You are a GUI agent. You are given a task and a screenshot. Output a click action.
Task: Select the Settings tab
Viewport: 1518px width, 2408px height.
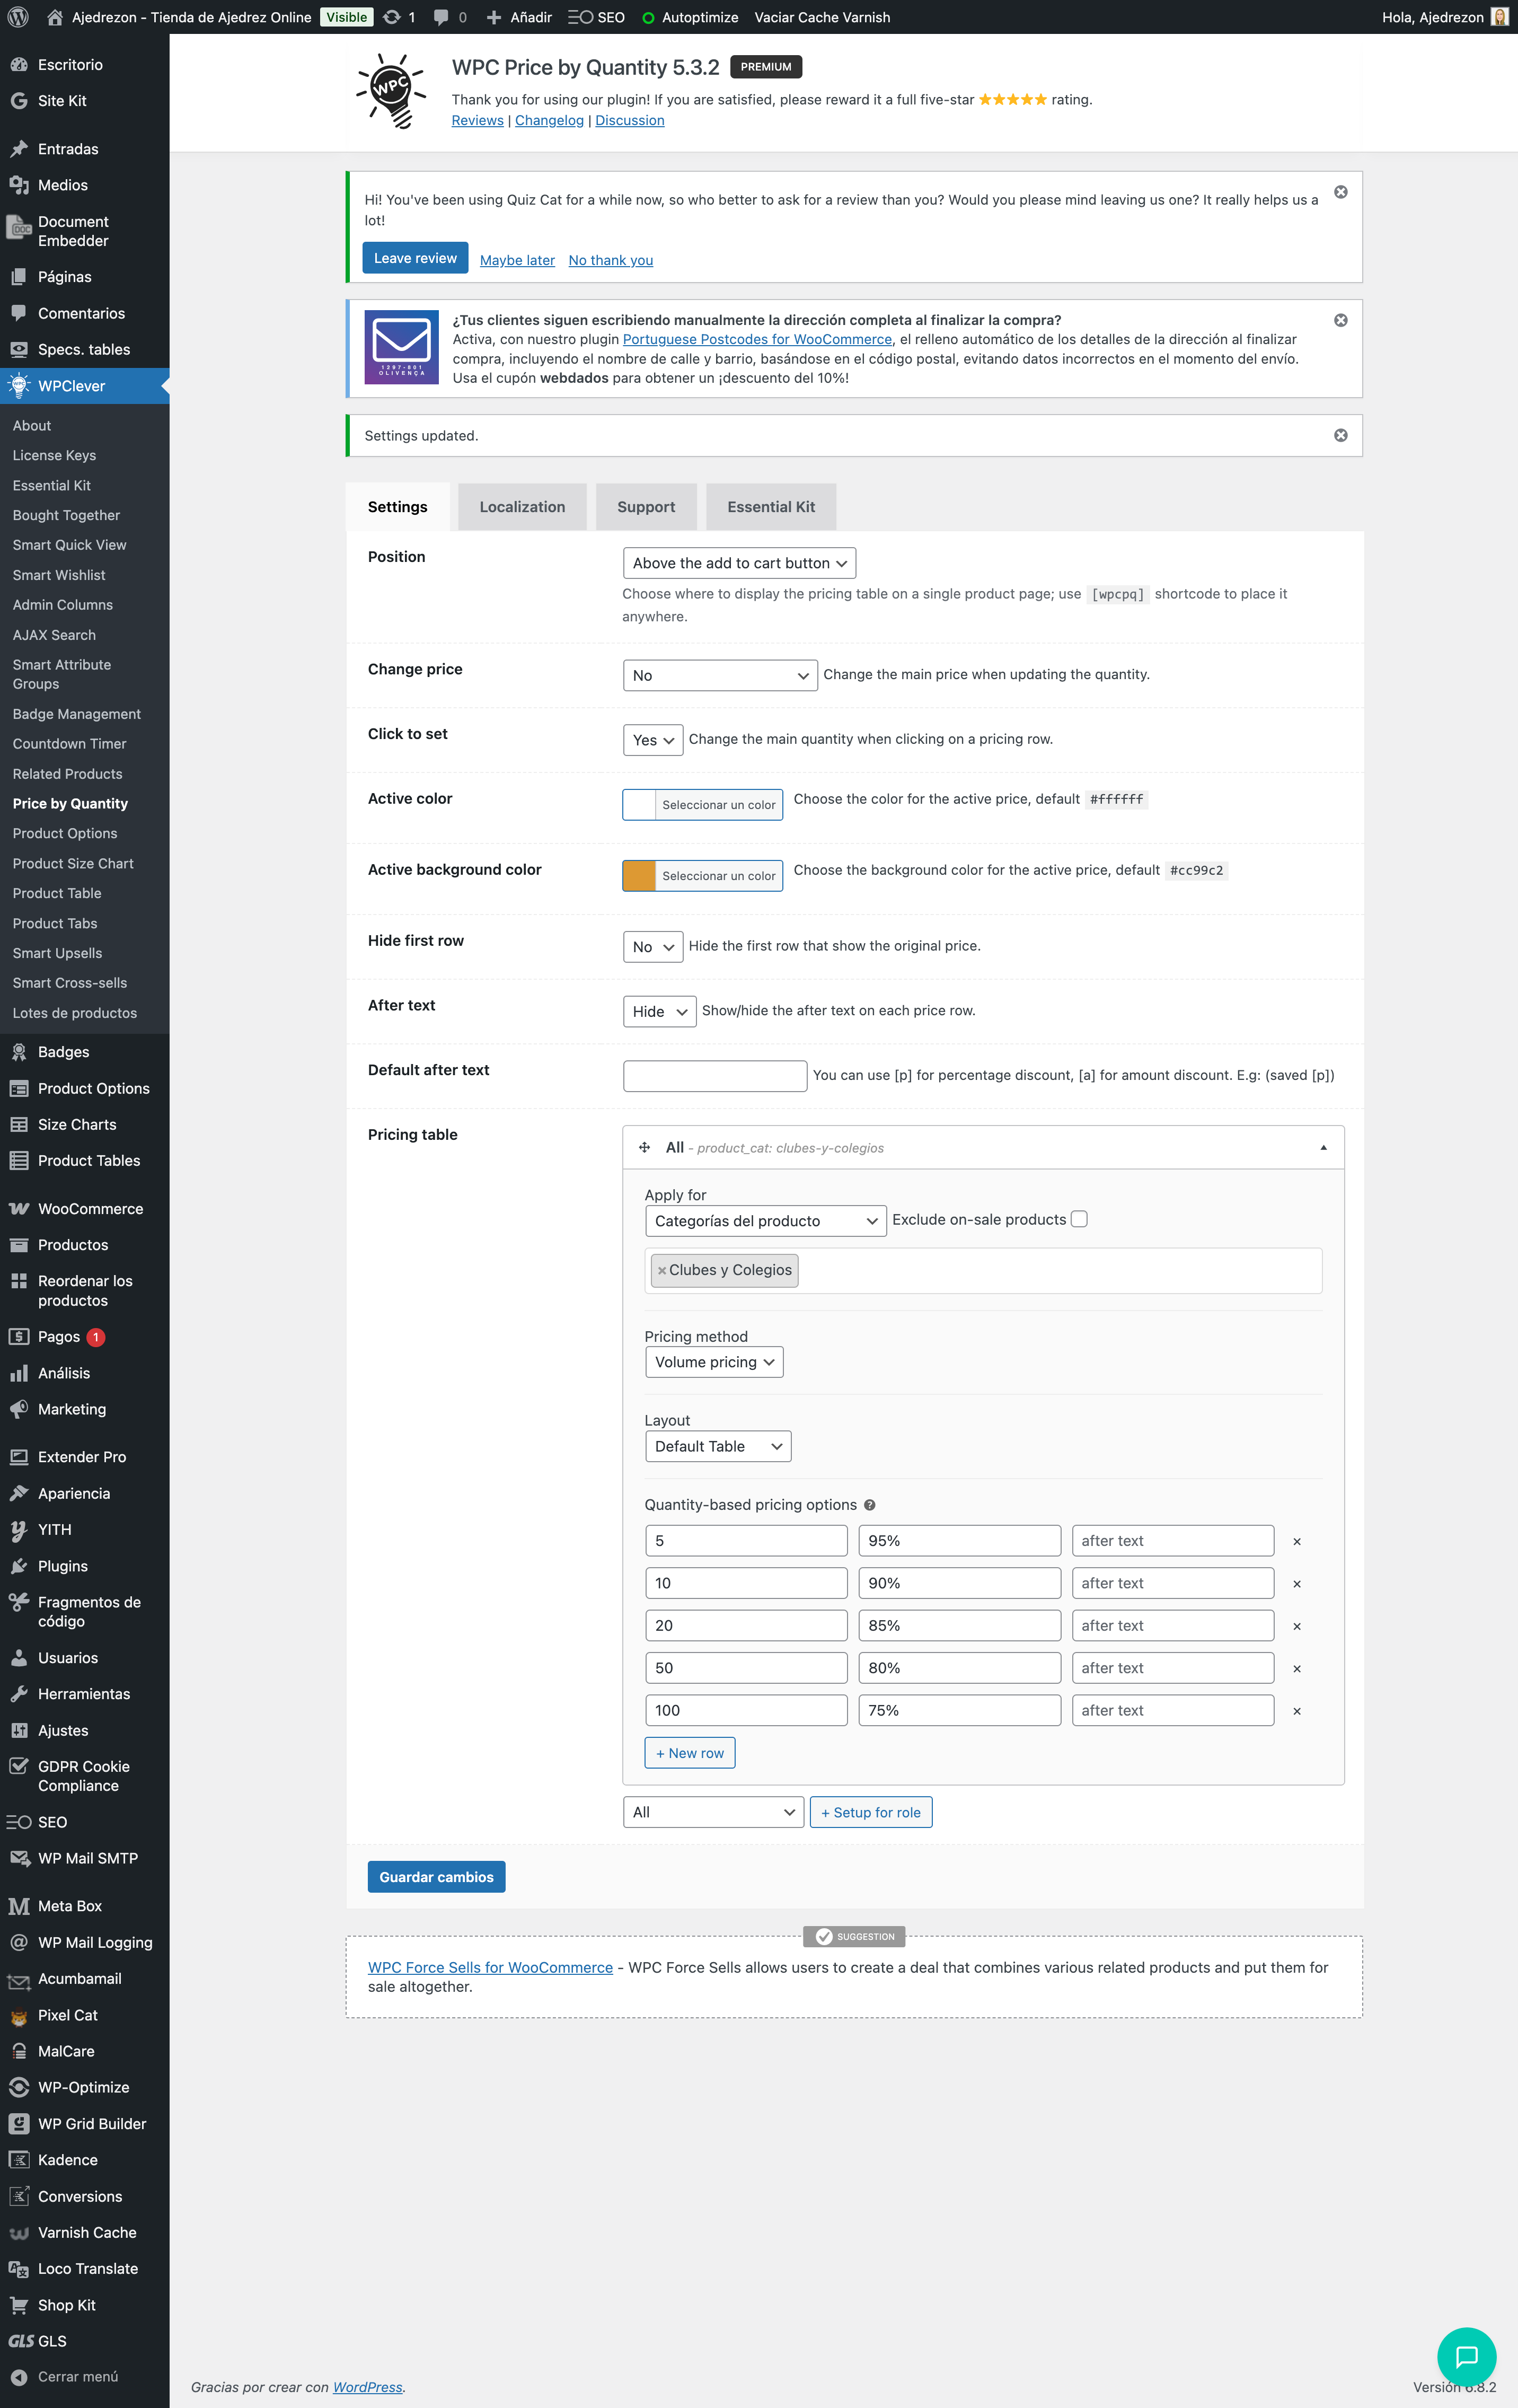click(x=397, y=507)
